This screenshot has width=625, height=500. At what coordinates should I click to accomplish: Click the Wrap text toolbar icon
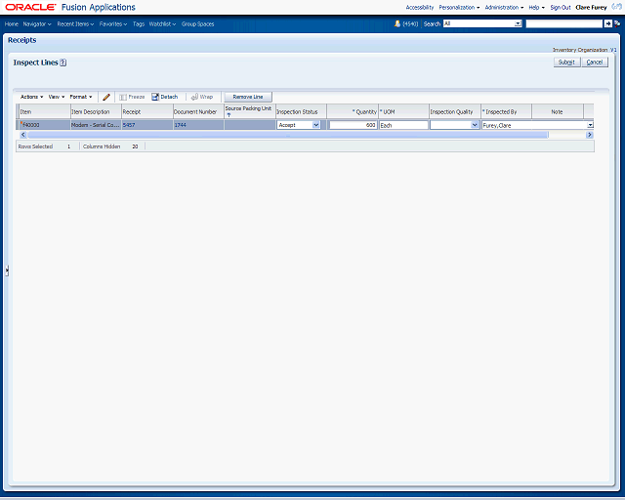tap(194, 97)
